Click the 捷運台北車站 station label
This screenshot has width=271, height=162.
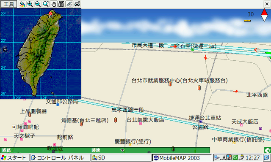tap(205, 118)
